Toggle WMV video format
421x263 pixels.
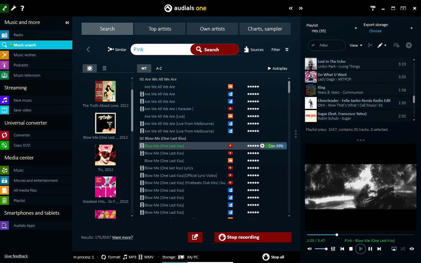click(x=146, y=257)
